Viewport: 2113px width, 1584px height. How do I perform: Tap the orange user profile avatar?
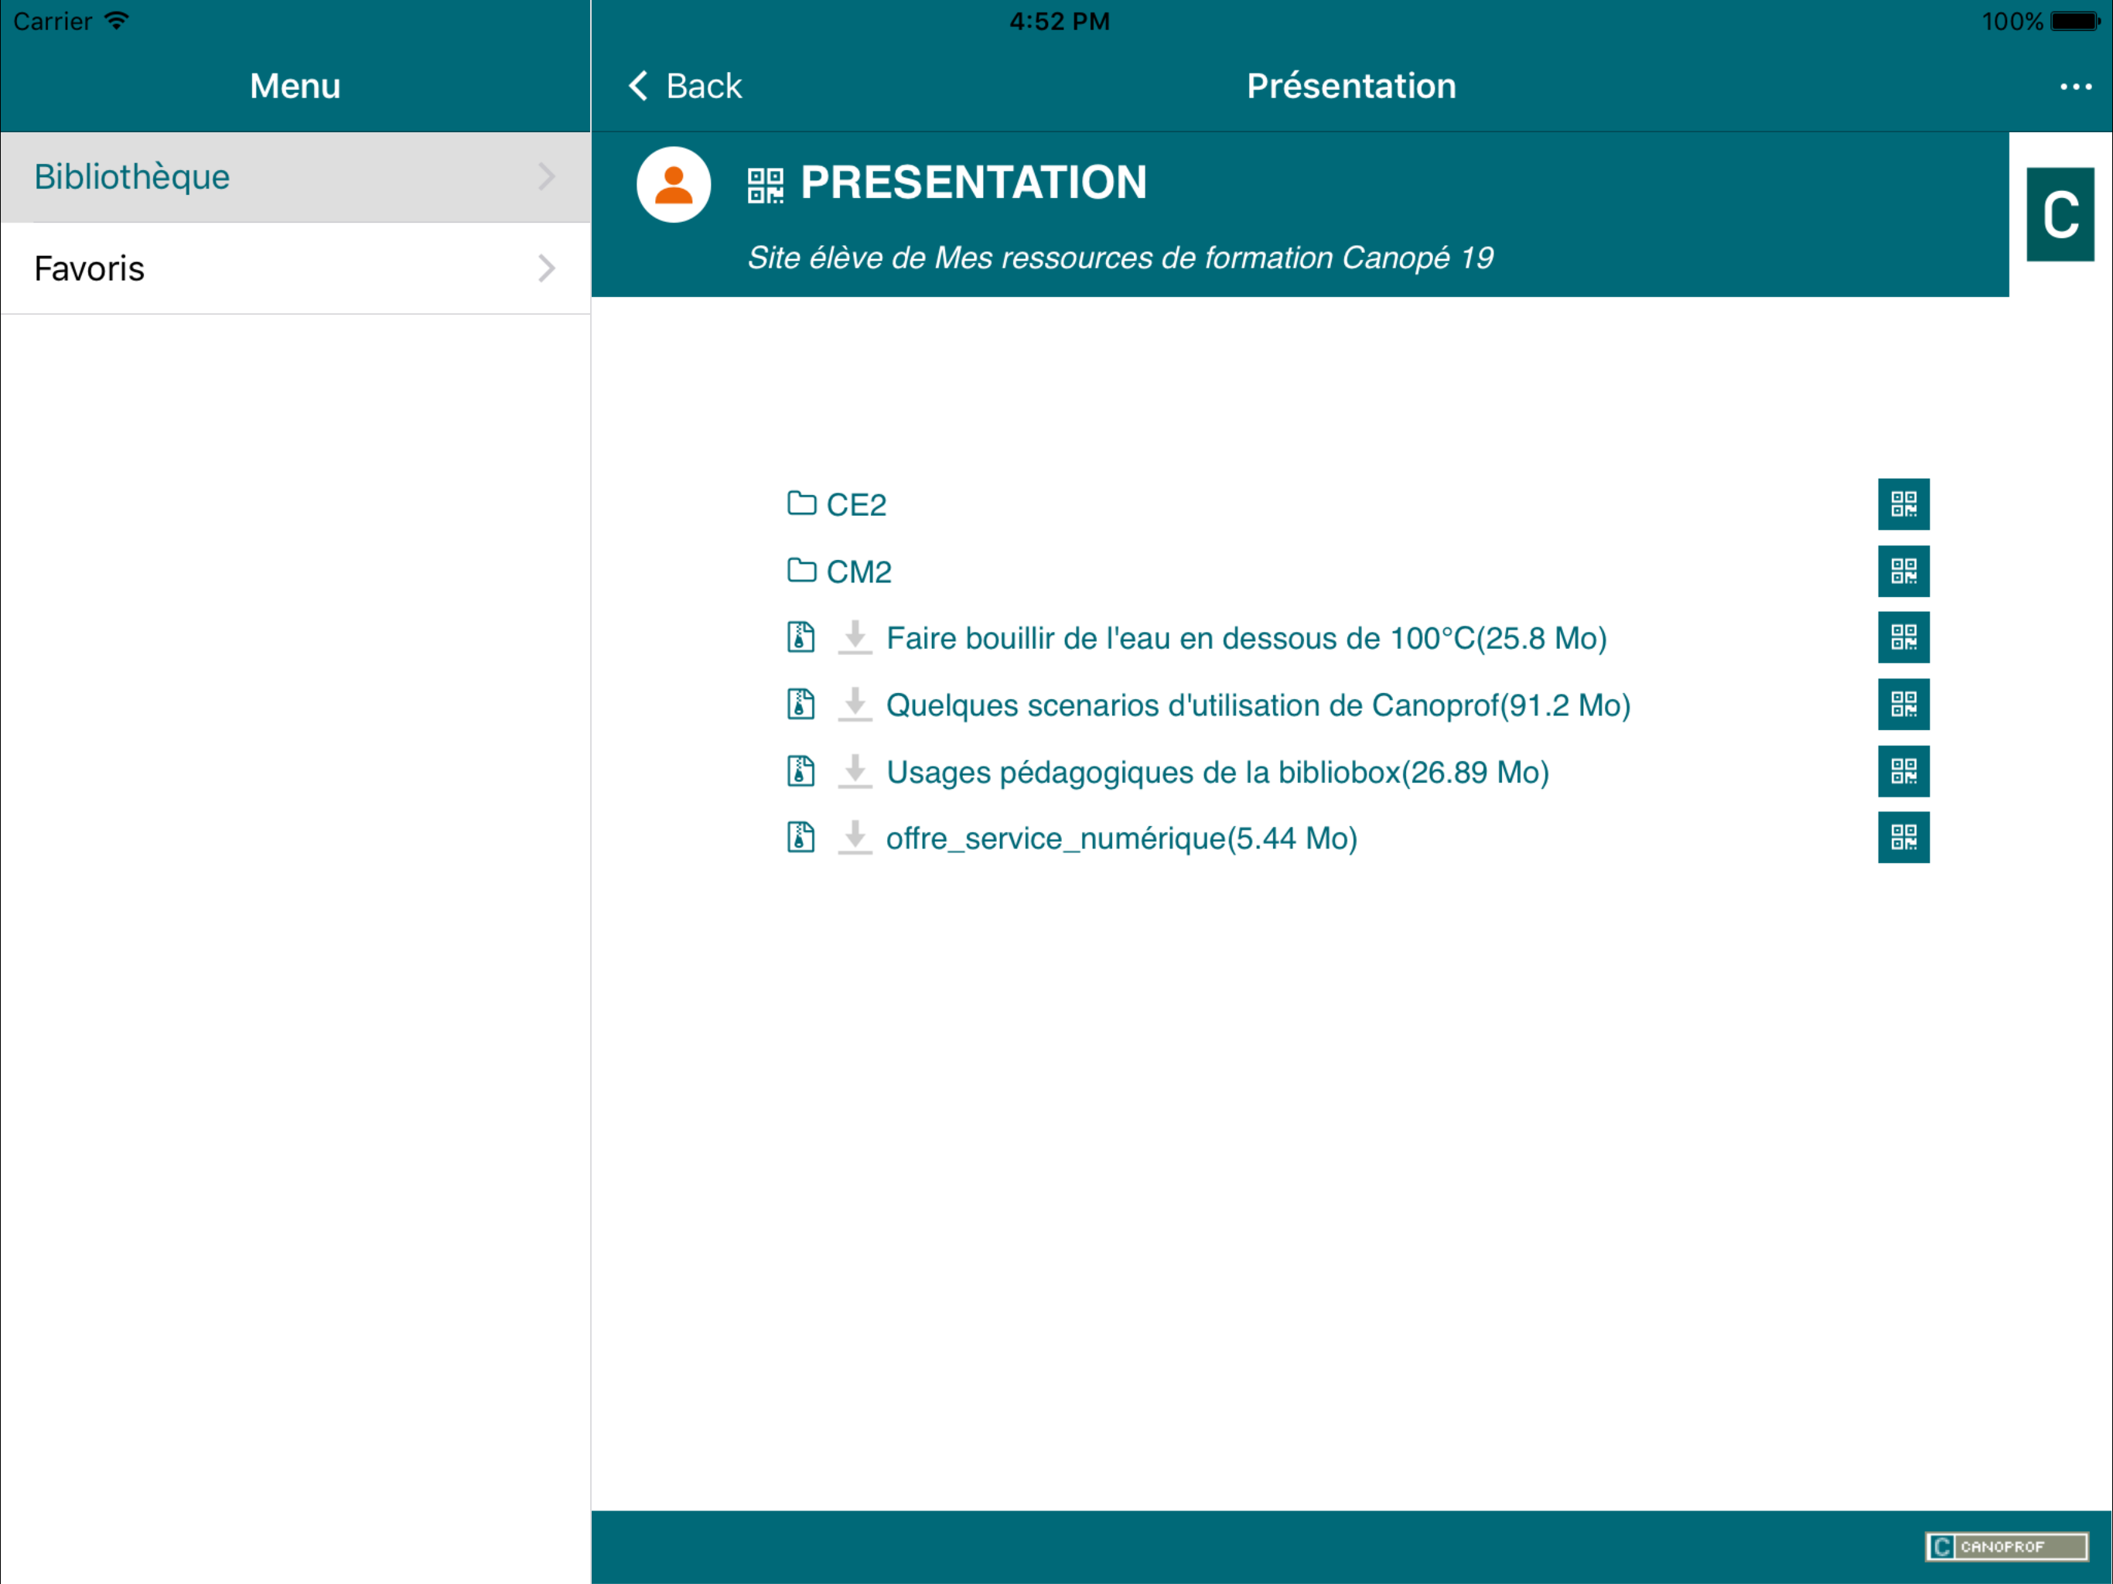tap(674, 184)
